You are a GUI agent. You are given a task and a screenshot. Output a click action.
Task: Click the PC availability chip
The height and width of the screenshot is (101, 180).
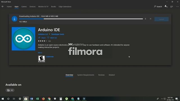point(10,90)
